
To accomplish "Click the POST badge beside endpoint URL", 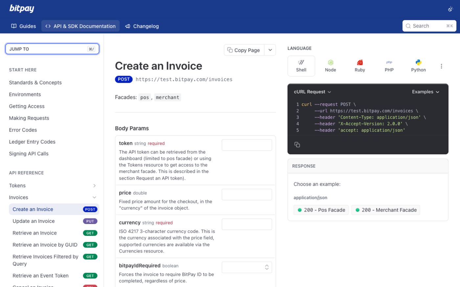I will (124, 79).
